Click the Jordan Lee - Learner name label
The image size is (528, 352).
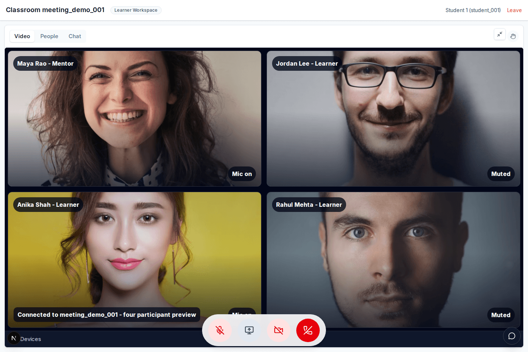tap(307, 63)
